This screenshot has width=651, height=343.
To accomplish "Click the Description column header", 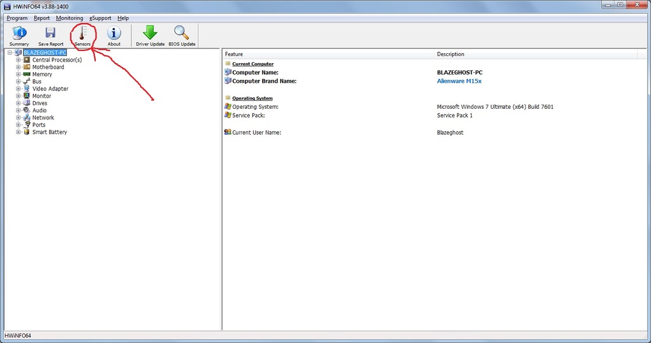I will click(536, 54).
